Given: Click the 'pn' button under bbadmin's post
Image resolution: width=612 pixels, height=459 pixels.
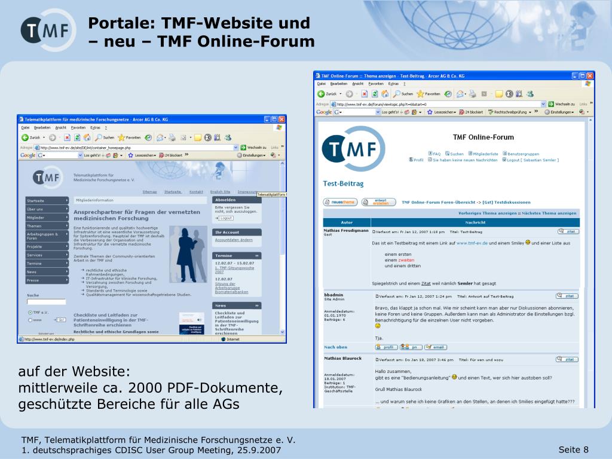Looking at the screenshot, I should 411,347.
